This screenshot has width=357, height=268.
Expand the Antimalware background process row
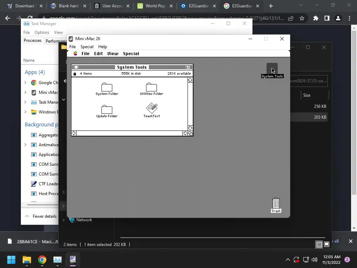coord(25,145)
